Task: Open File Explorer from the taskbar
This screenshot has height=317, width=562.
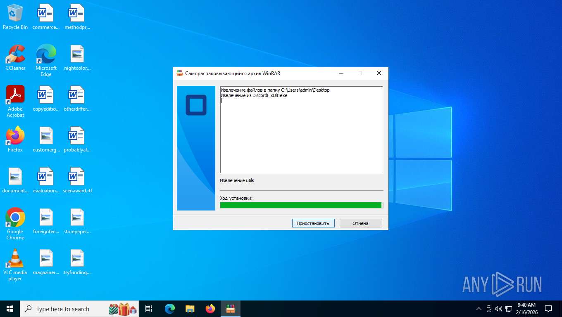Action: point(190,309)
